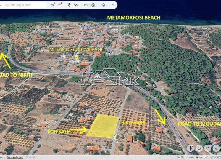
Task: Select the Draw path or polygon tool
Action: pos(76,5)
